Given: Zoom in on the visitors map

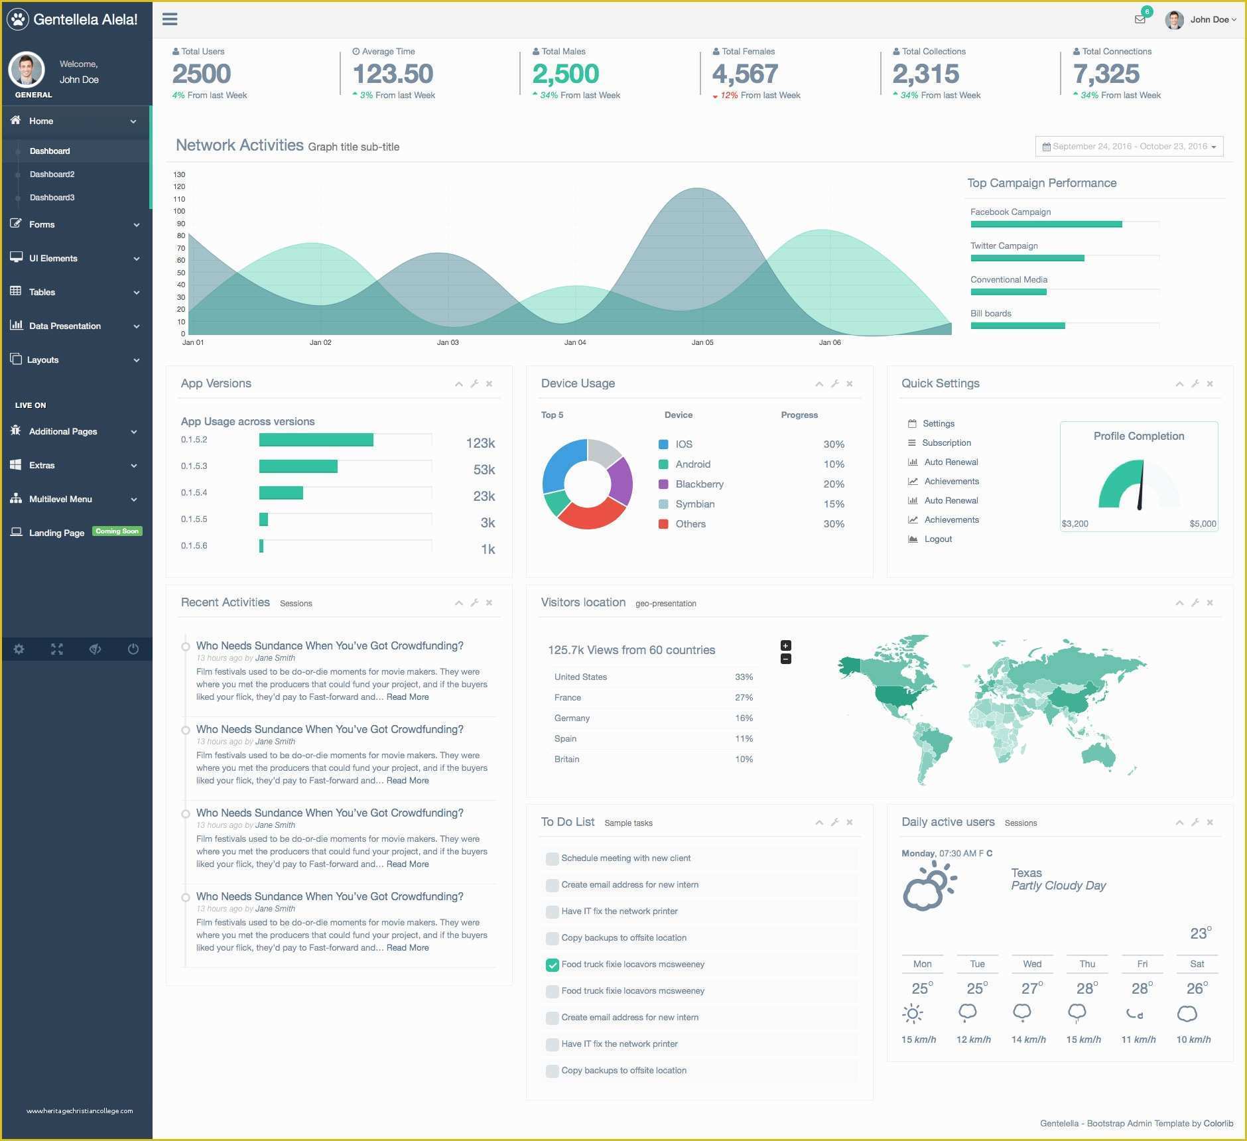Looking at the screenshot, I should [786, 645].
